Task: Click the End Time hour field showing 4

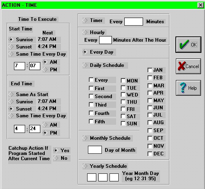Action: [x=20, y=129]
